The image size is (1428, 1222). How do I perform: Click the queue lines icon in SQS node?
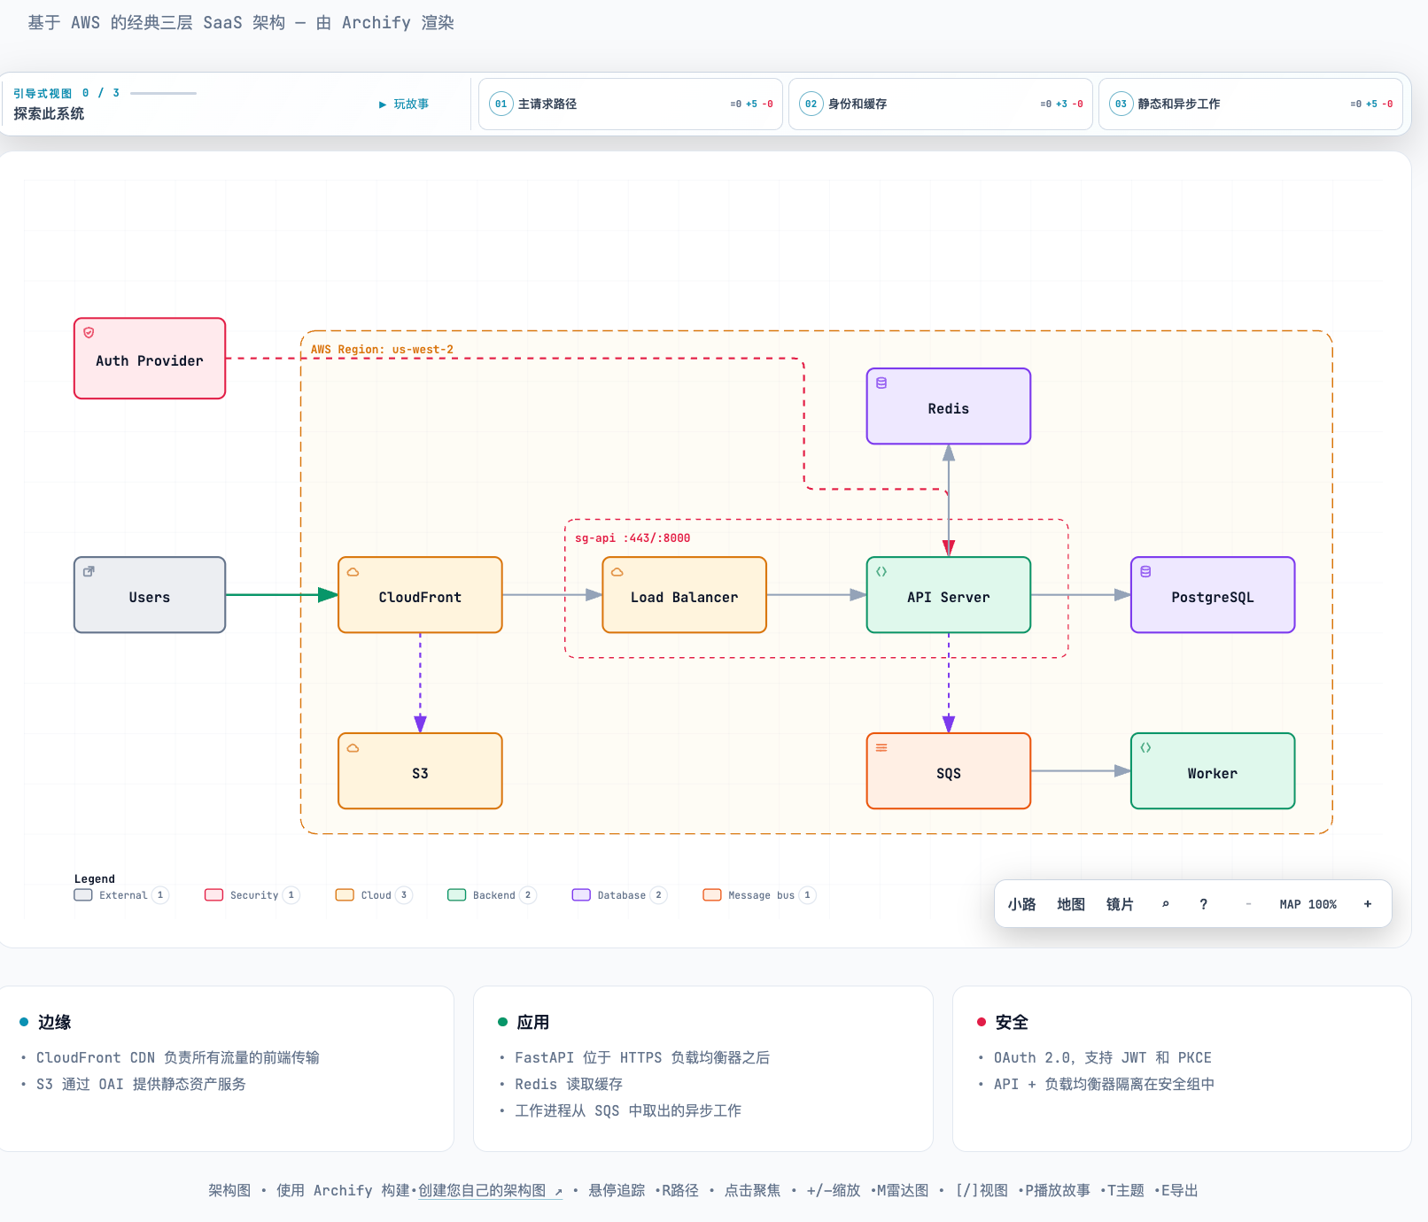point(881,748)
